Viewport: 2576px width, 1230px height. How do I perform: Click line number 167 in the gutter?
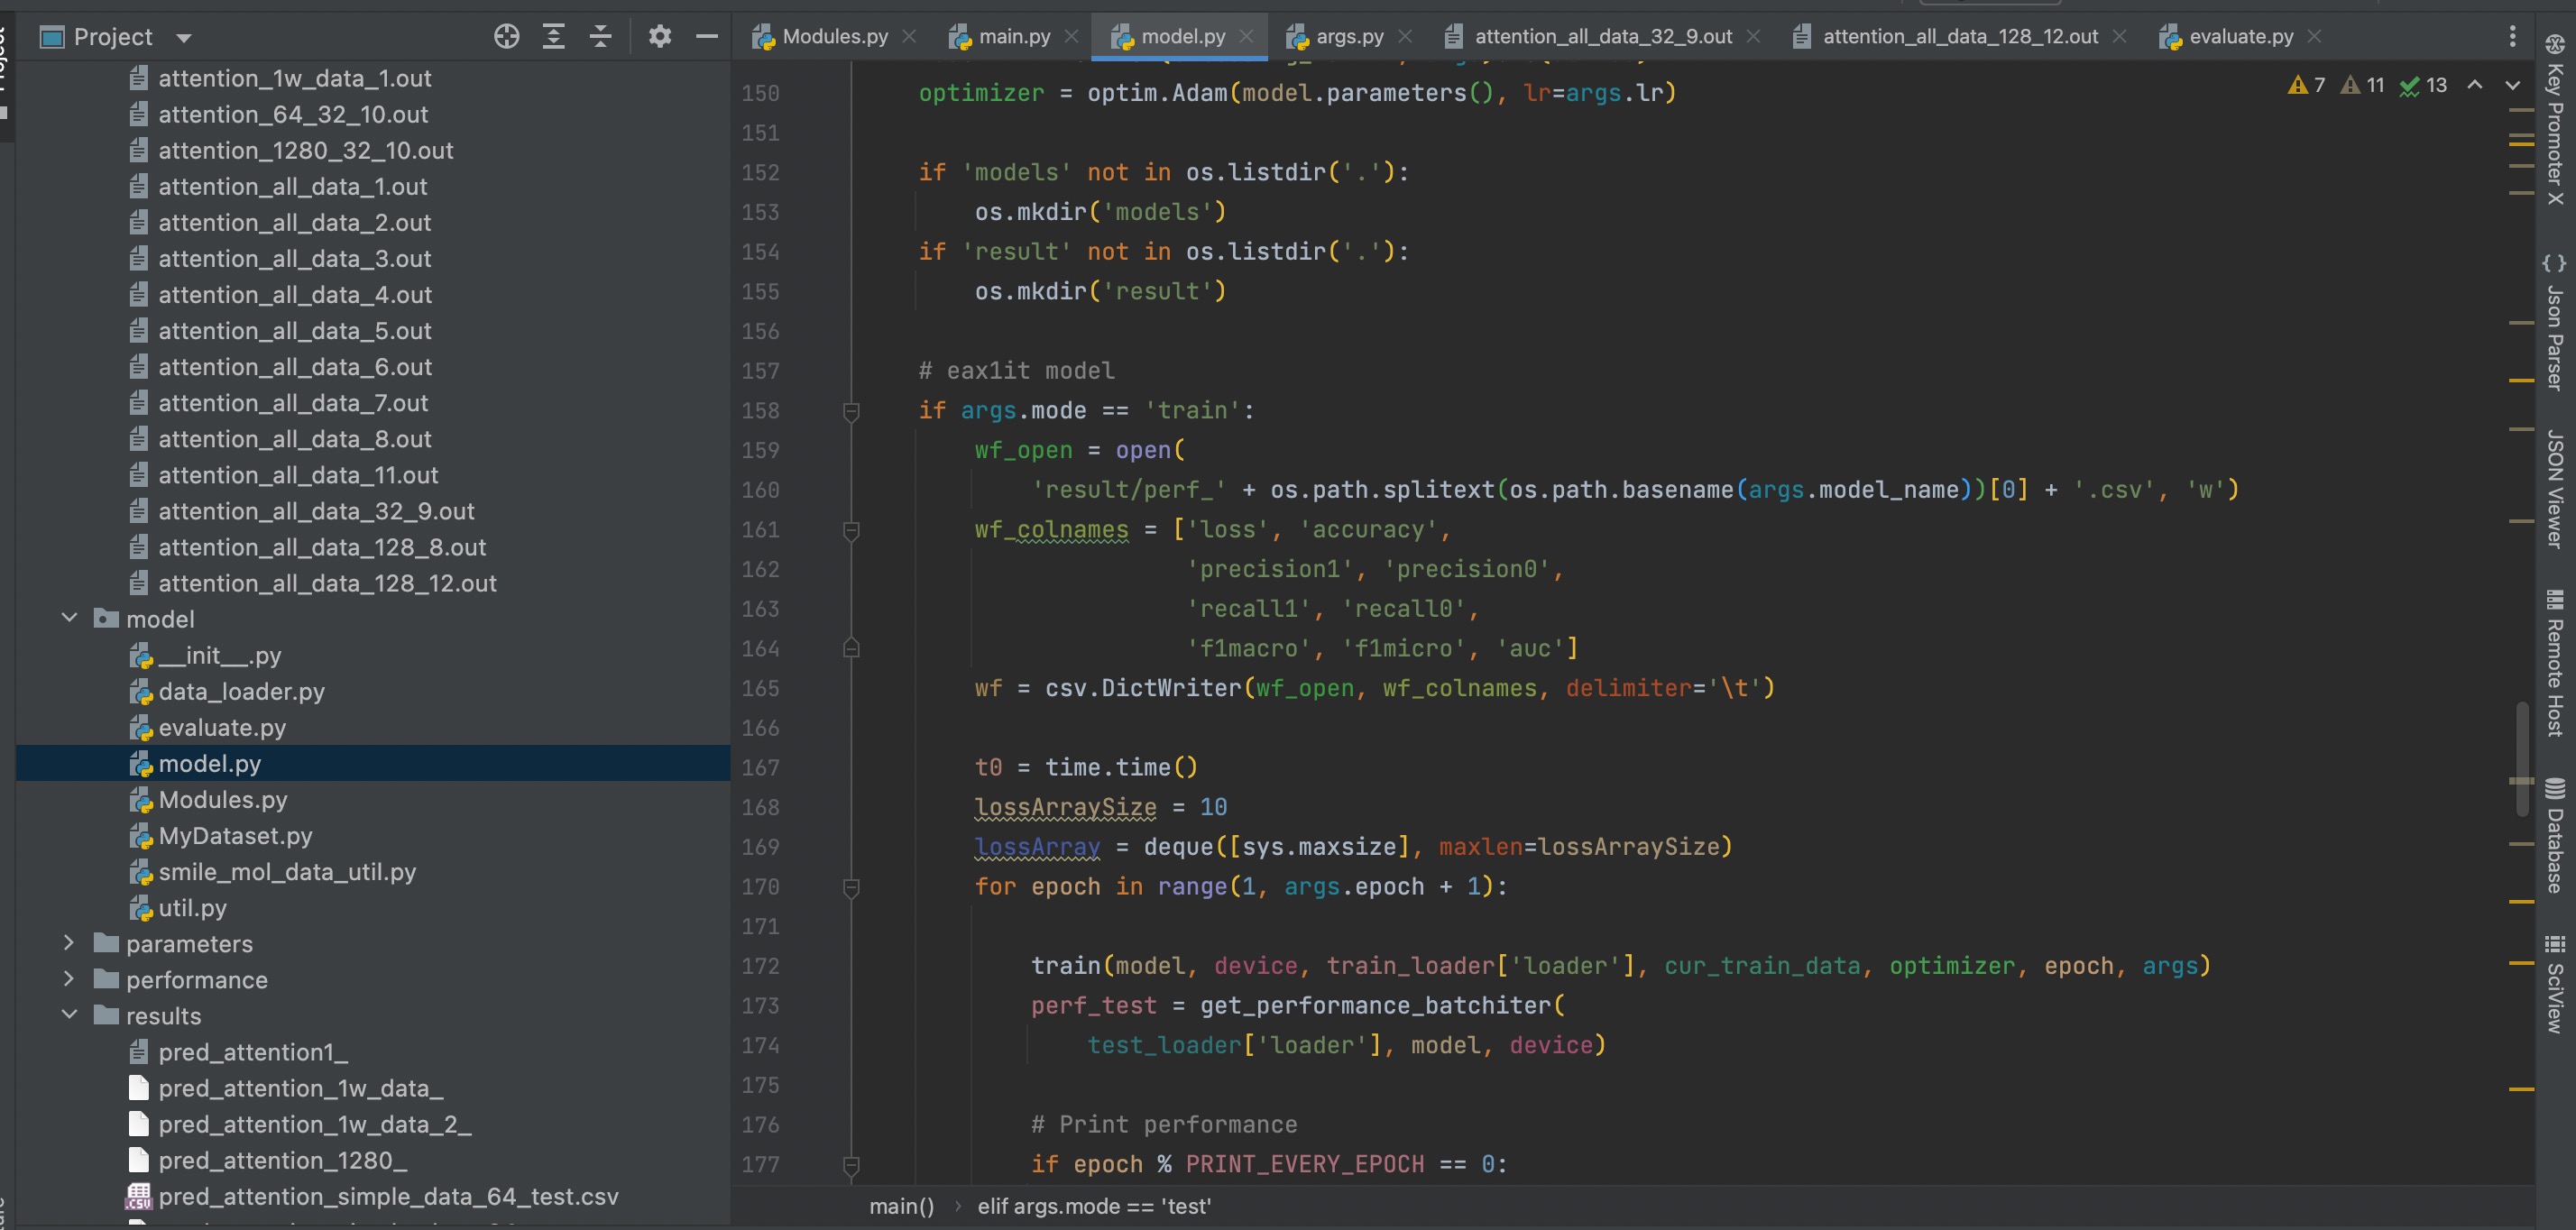[x=760, y=768]
